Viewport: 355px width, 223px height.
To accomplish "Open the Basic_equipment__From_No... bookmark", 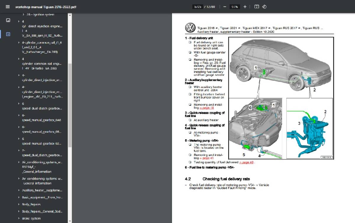I will (x=42, y=197).
